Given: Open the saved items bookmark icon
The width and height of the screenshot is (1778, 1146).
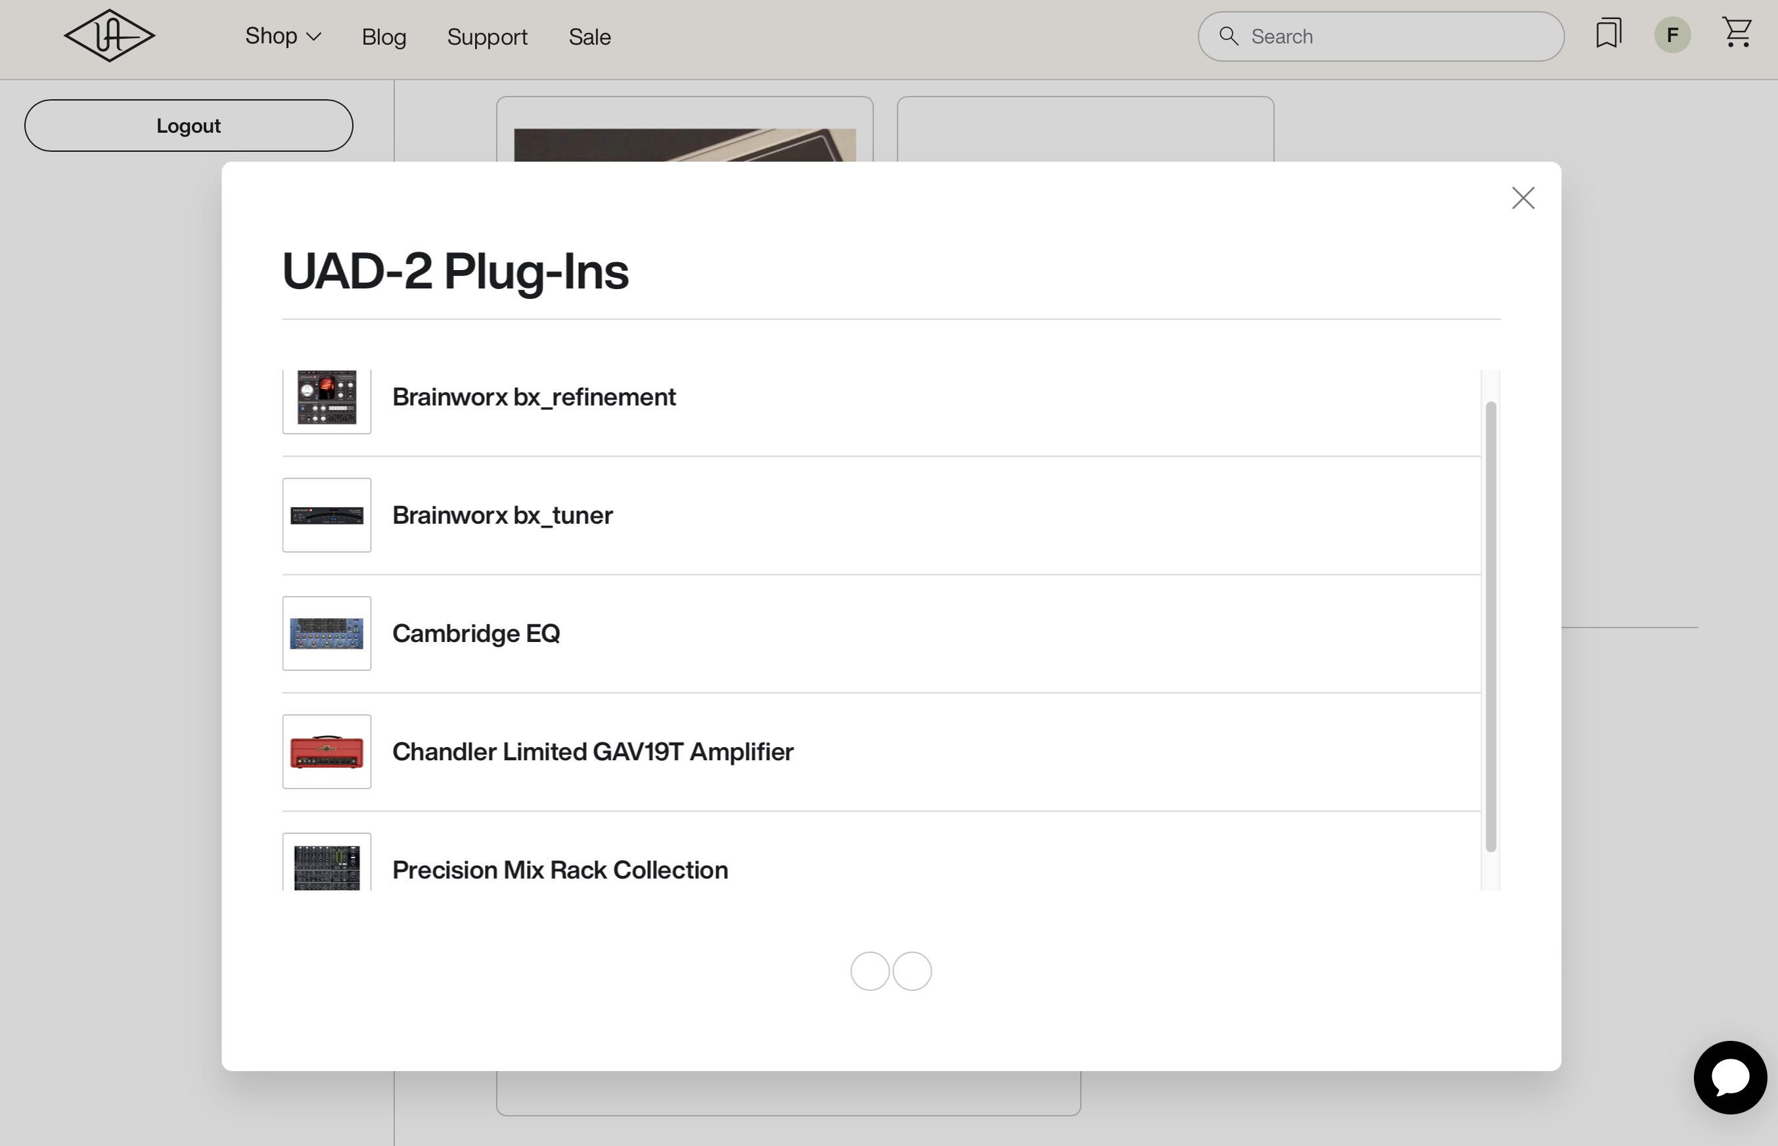Looking at the screenshot, I should coord(1608,34).
